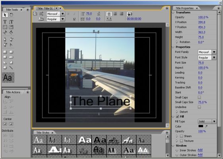The height and width of the screenshot is (159, 223).
Task: Enable the Underline checkbox
Action: tap(200, 107)
